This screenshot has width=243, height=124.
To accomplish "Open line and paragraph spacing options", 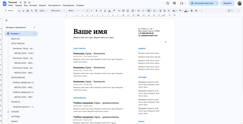I will pos(139,11).
